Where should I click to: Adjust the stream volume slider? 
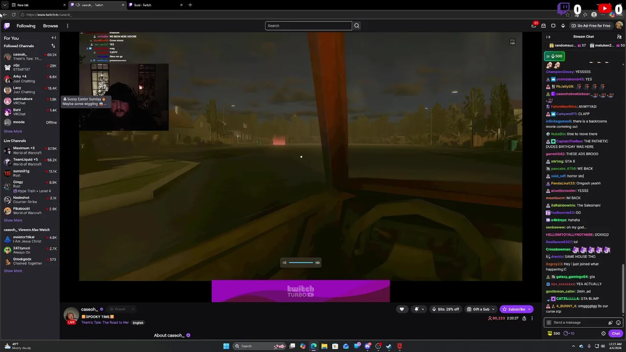(x=301, y=263)
